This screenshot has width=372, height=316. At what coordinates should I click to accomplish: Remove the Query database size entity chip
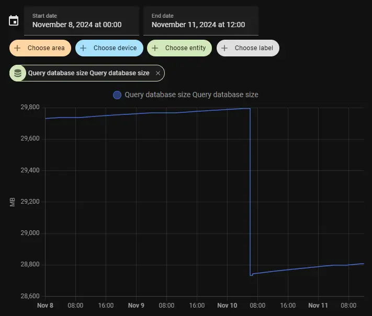tap(158, 73)
